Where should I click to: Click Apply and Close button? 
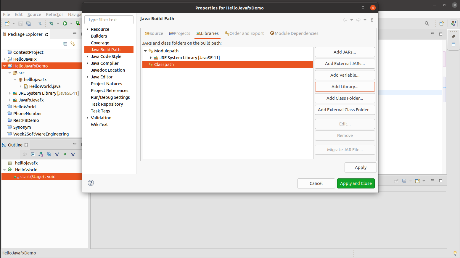[356, 183]
